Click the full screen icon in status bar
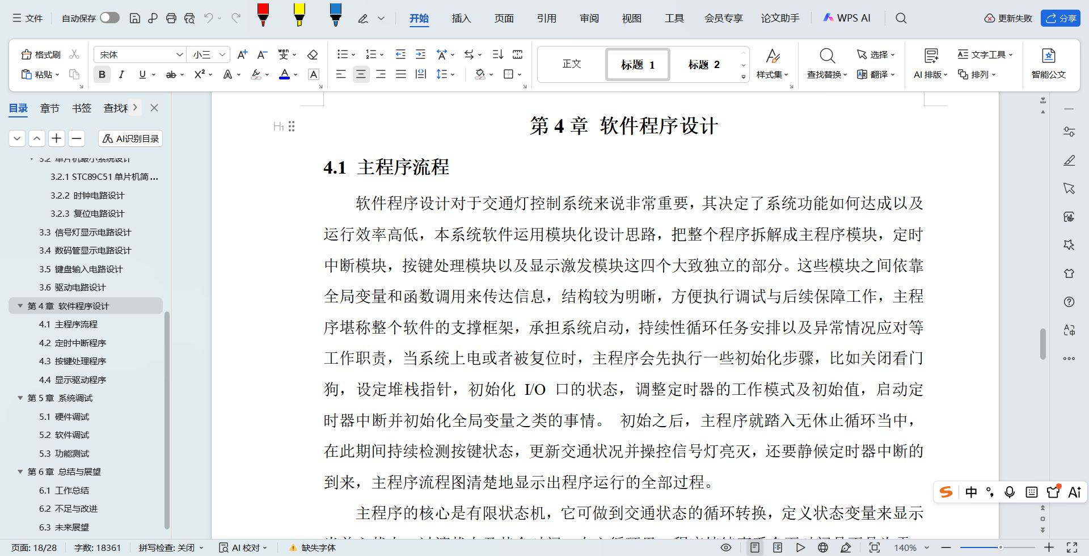This screenshot has height=556, width=1089. (x=1072, y=547)
